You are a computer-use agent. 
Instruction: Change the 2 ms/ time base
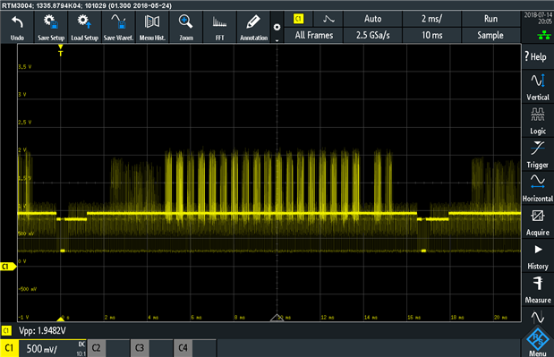pos(431,19)
